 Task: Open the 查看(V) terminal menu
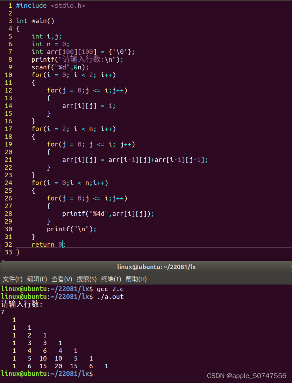(62, 279)
